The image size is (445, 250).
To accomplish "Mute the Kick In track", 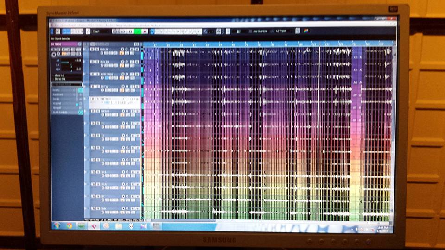I will (93, 50).
